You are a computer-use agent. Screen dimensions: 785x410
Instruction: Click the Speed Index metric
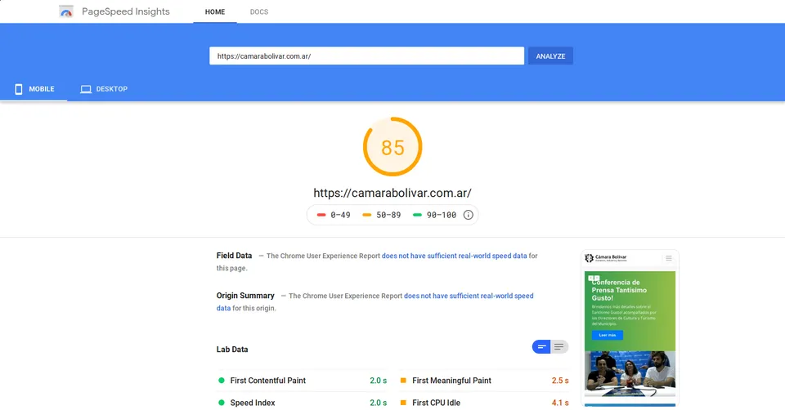click(x=303, y=403)
